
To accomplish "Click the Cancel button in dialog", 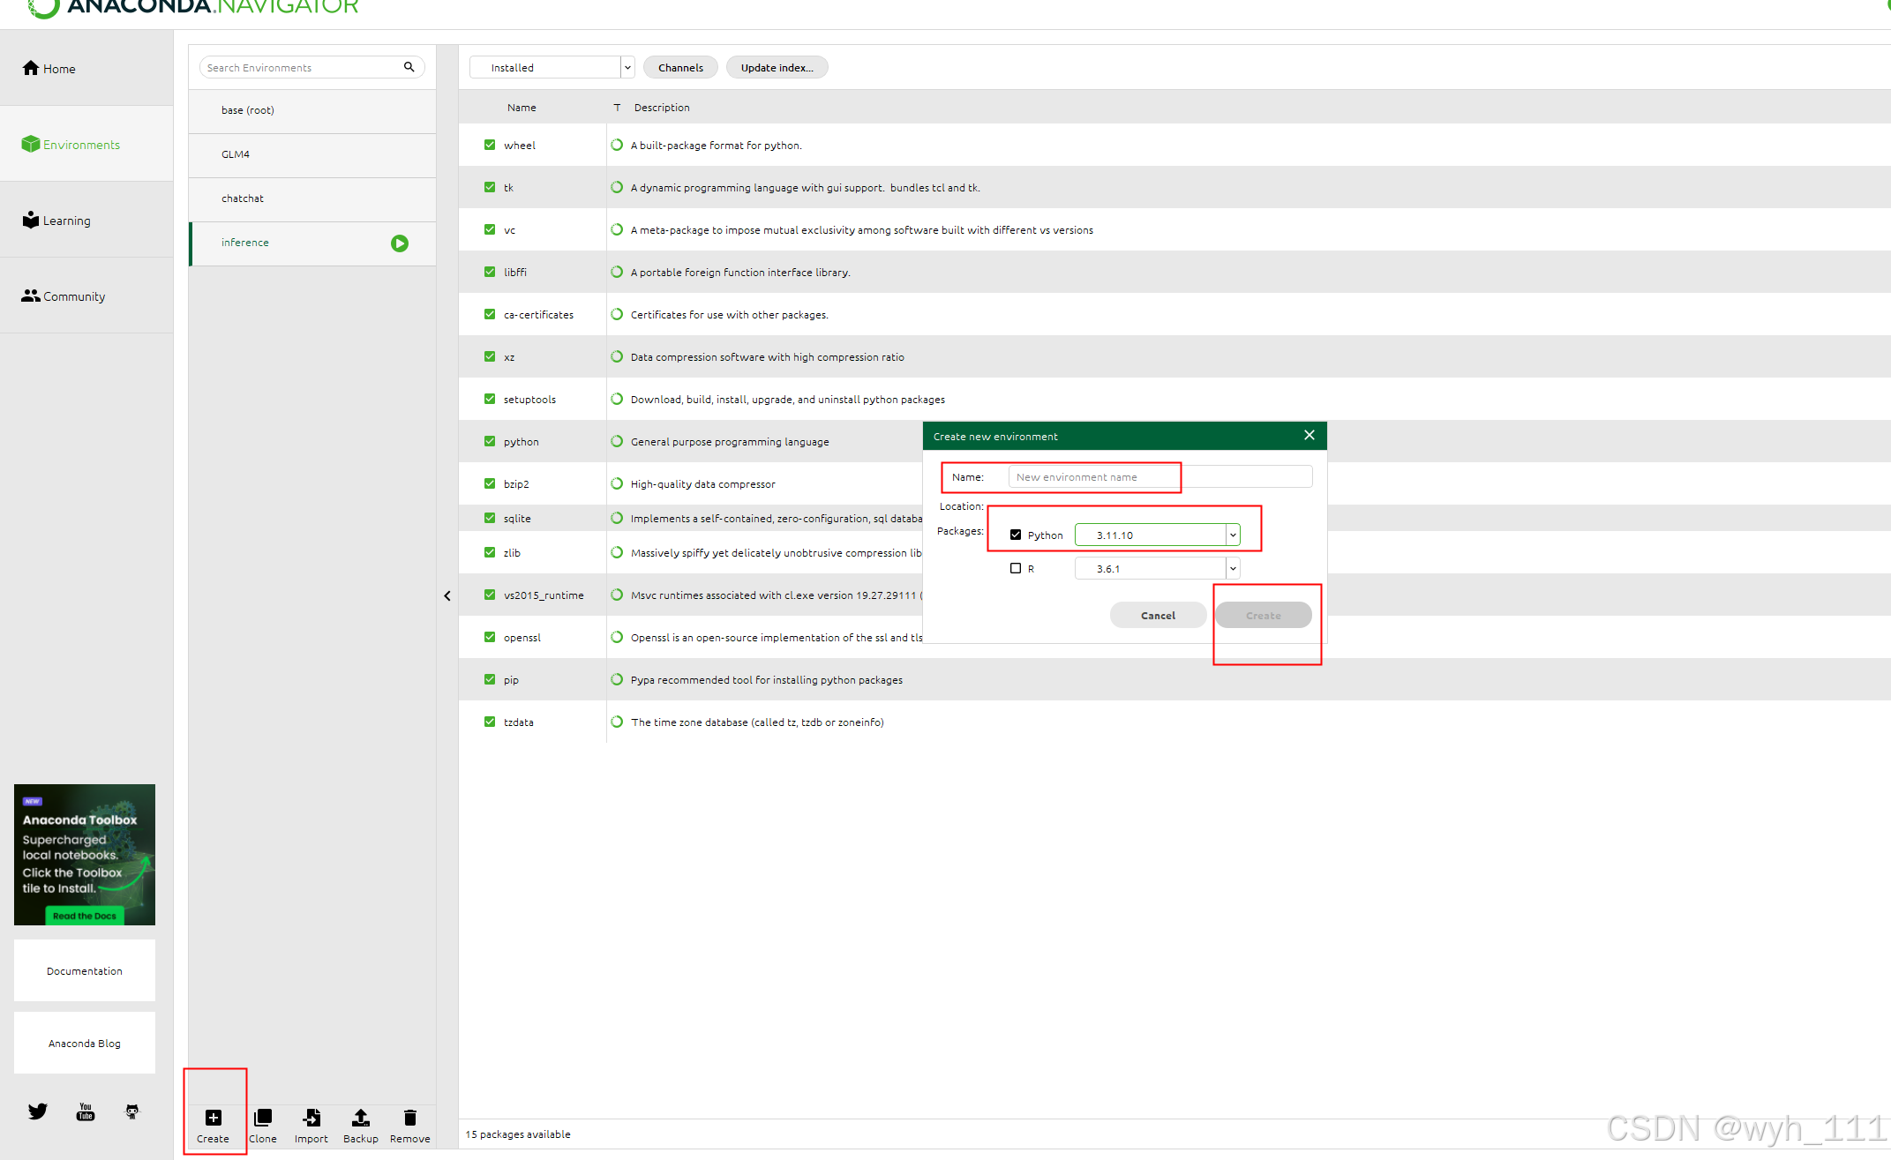I will pos(1158,615).
